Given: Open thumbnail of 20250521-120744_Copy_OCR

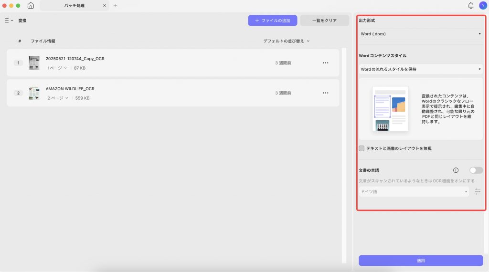Looking at the screenshot, I should tap(34, 63).
